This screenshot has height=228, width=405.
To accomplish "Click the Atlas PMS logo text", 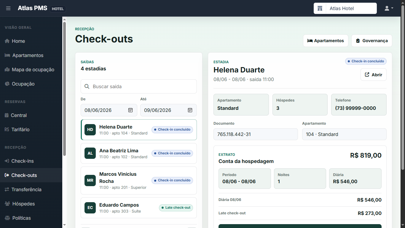I will pos(32,8).
